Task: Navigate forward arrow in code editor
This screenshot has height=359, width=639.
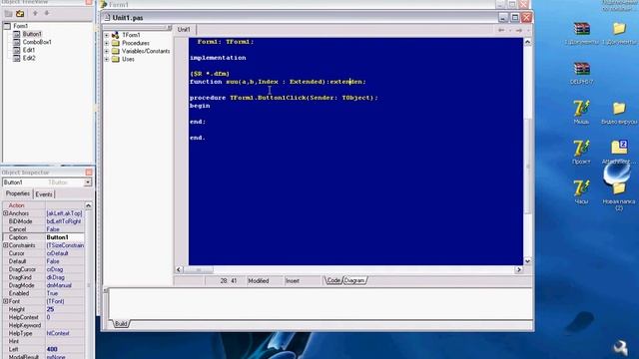Action: coord(519,30)
